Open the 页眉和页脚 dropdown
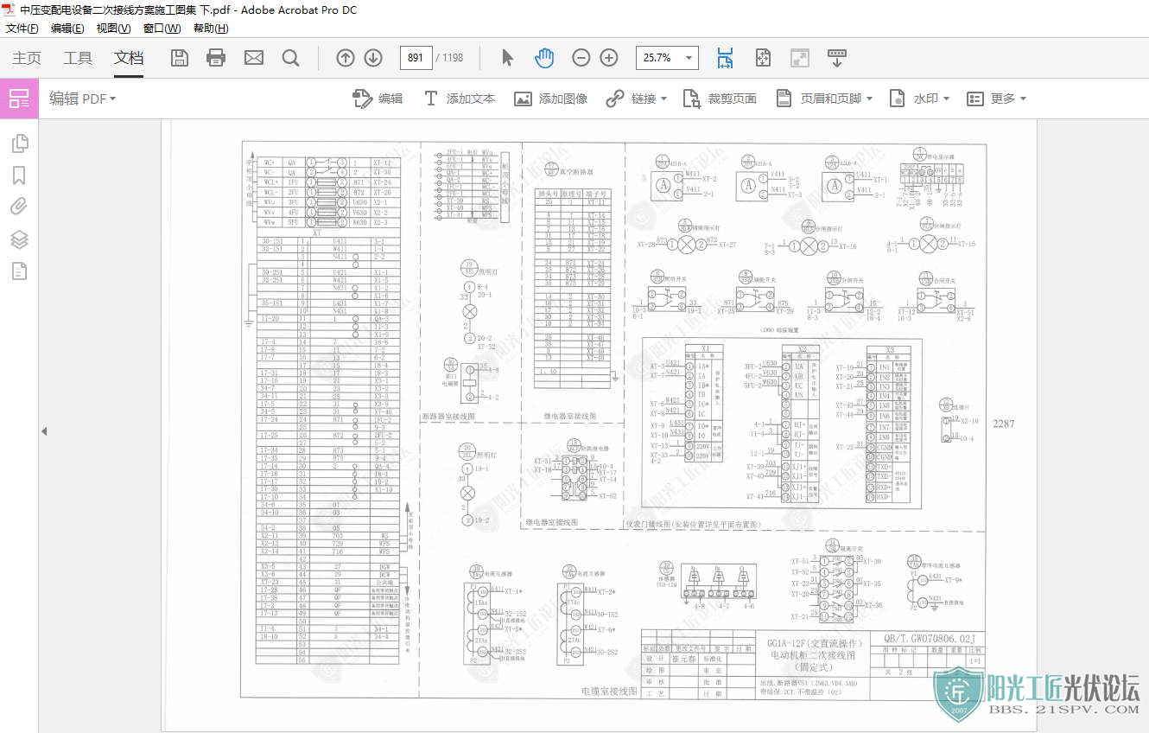Image resolution: width=1149 pixels, height=733 pixels. pyautogui.click(x=824, y=99)
